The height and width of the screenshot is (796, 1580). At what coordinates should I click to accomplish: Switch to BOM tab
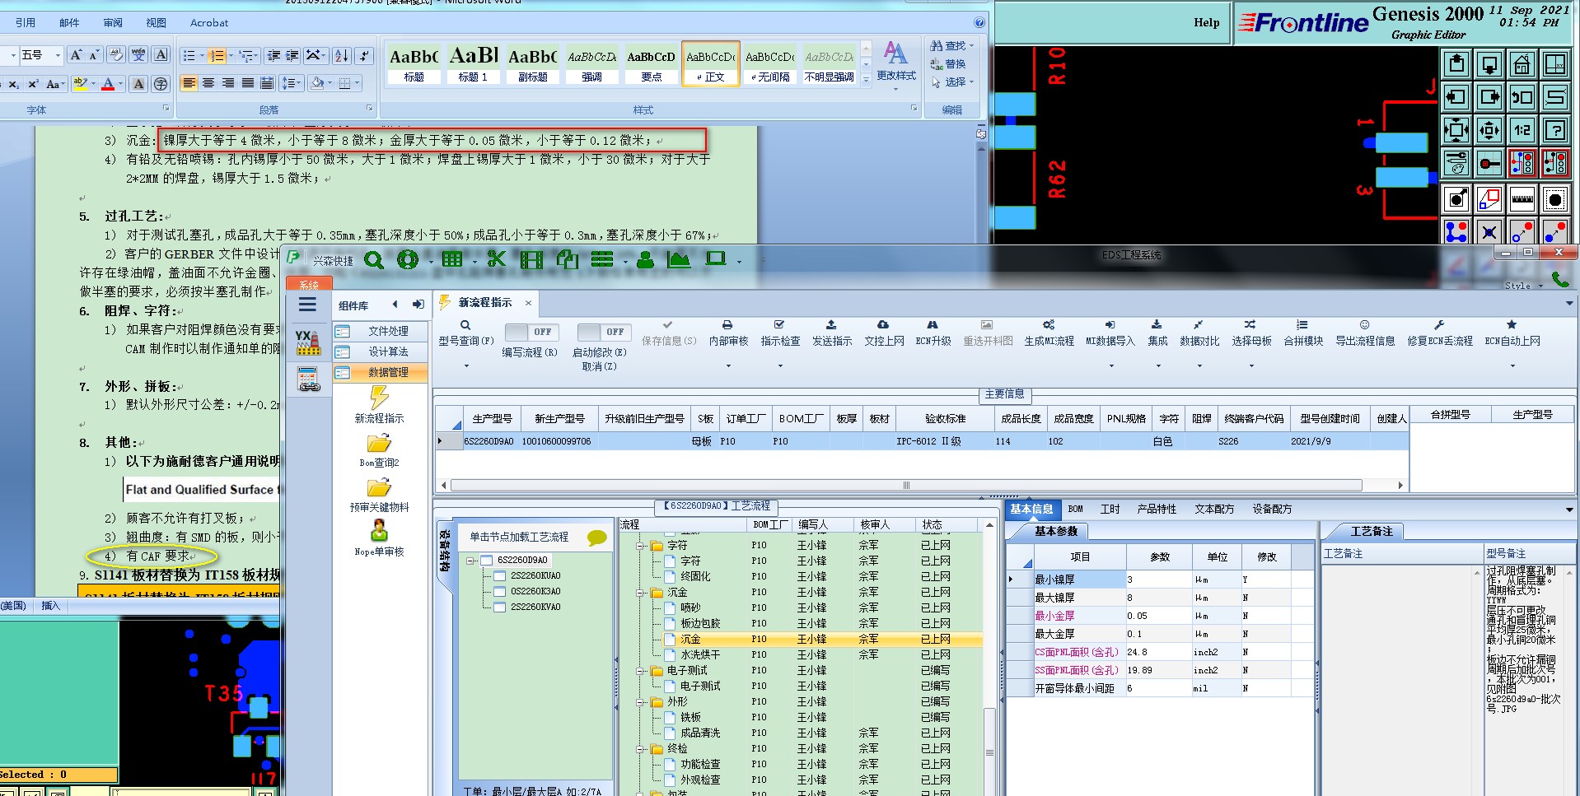coord(1075,509)
